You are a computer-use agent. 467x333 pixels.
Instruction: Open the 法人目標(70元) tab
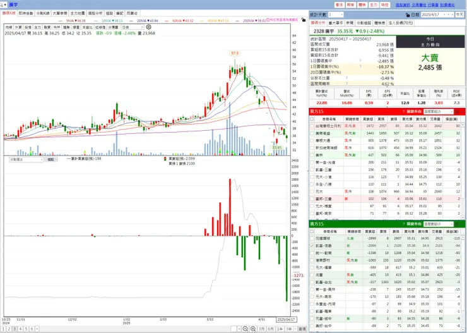[401, 23]
